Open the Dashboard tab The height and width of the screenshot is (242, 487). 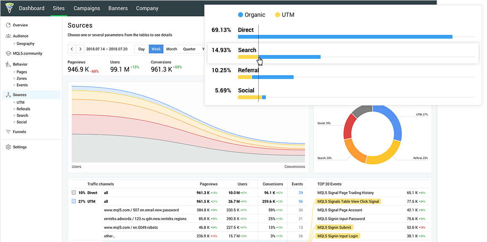point(32,8)
